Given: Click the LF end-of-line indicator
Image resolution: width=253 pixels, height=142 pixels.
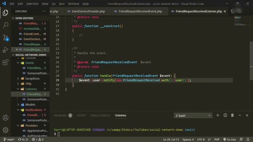Looking at the screenshot, I should pos(209,139).
